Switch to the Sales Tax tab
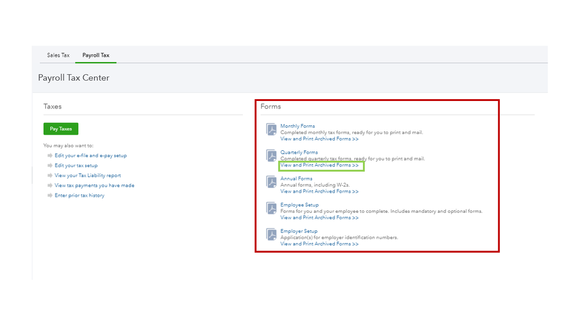 (x=58, y=55)
